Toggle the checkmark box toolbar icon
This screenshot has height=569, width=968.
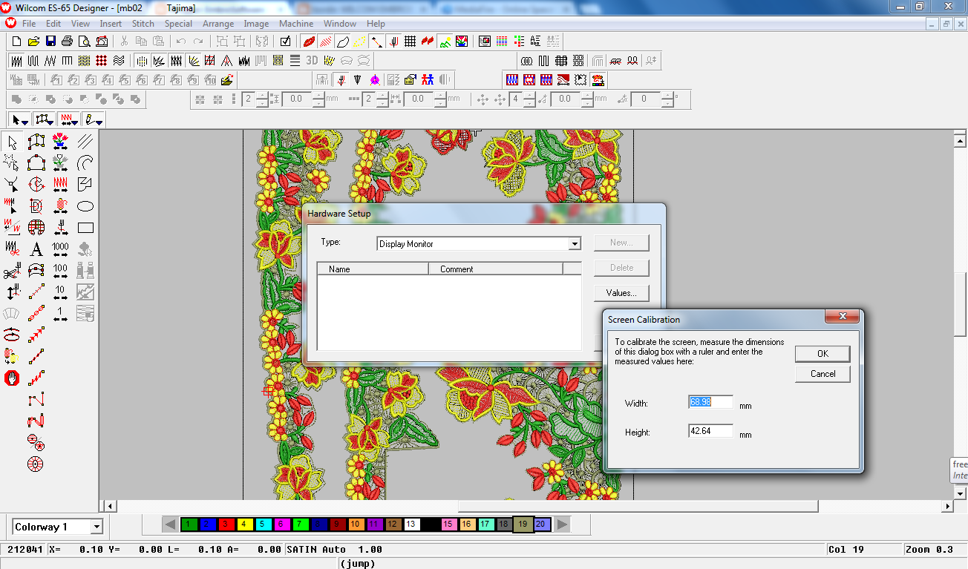(285, 42)
